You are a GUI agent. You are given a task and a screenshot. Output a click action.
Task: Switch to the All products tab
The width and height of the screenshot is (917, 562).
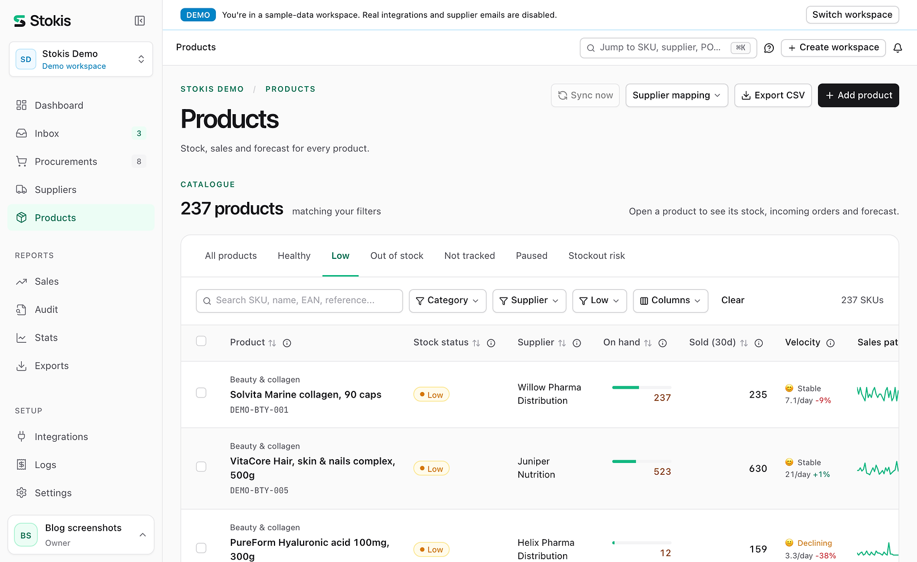click(x=231, y=256)
